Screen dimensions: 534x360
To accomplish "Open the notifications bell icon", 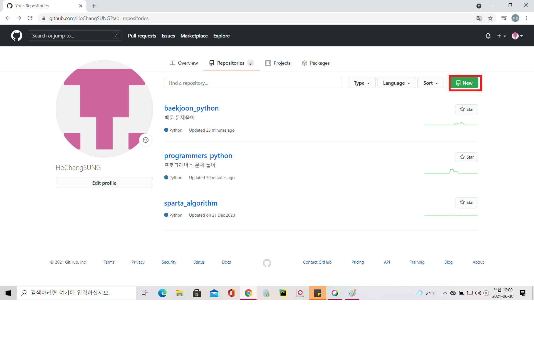I will [488, 36].
